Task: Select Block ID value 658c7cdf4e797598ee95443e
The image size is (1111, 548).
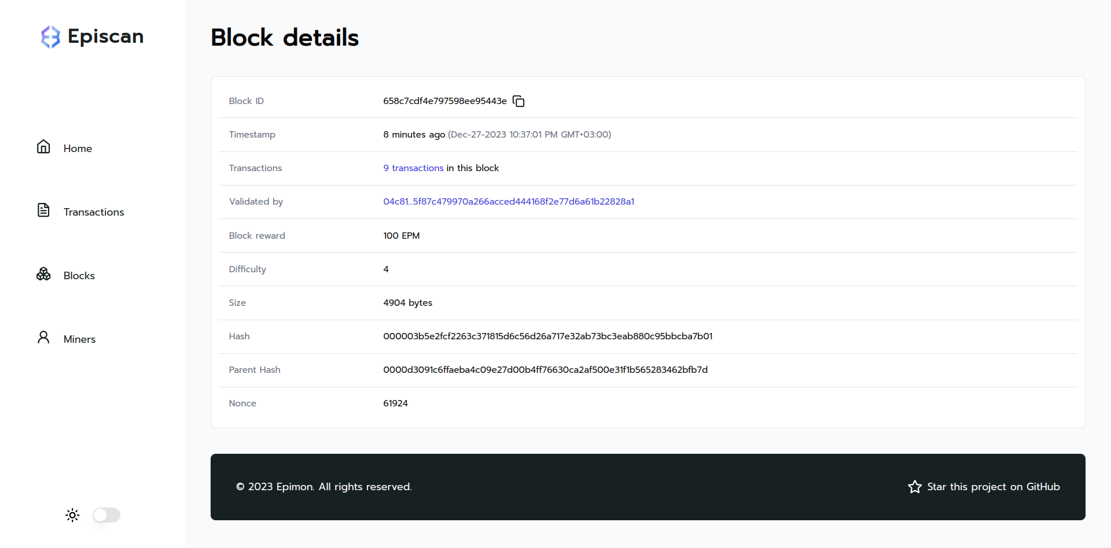Action: click(445, 101)
